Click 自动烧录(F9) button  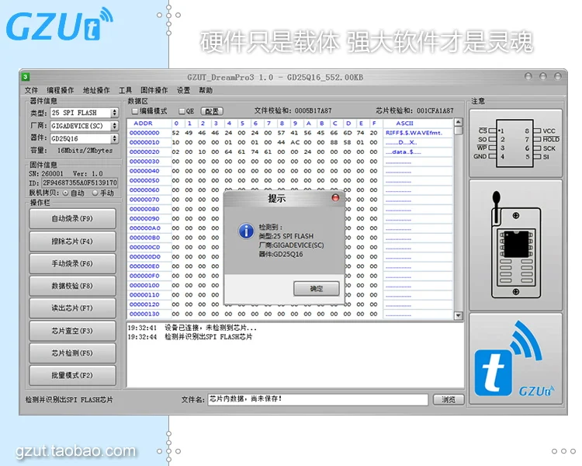[x=72, y=218]
